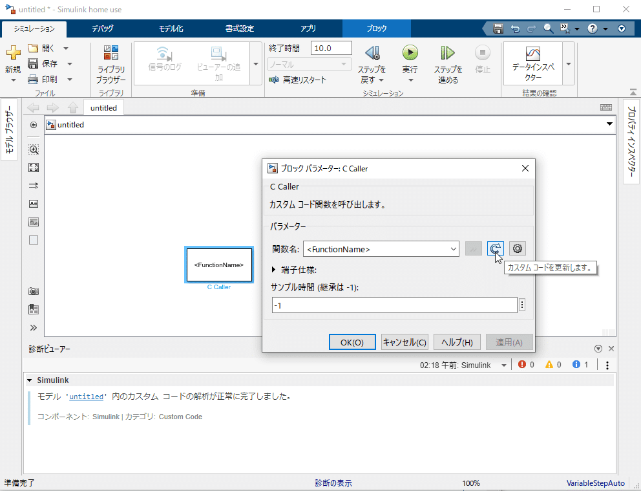Expand the port specification (端子仕様) section

click(273, 270)
